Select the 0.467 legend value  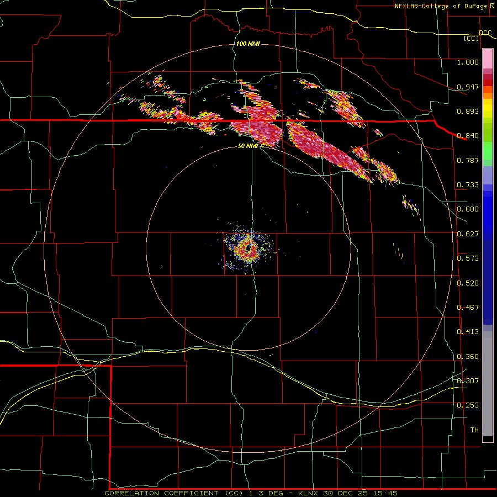pos(468,308)
